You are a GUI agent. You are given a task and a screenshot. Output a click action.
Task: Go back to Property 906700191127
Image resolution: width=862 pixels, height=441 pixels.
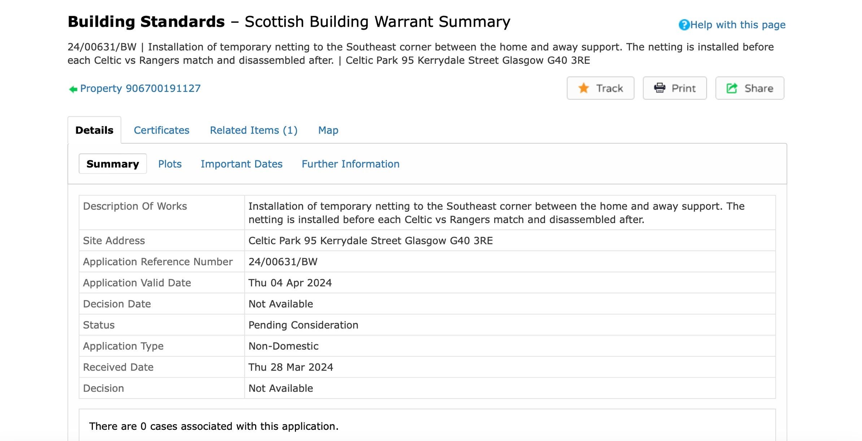[140, 89]
